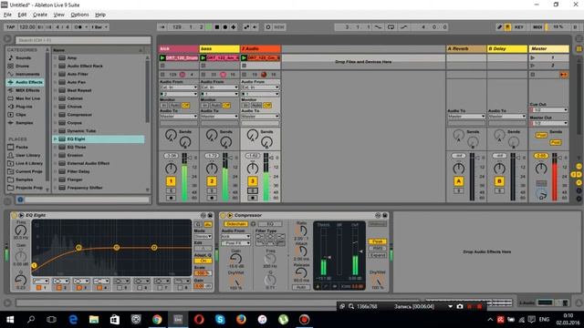Toggle A Reverb return activator
This screenshot has height=328, width=584.
(458, 181)
